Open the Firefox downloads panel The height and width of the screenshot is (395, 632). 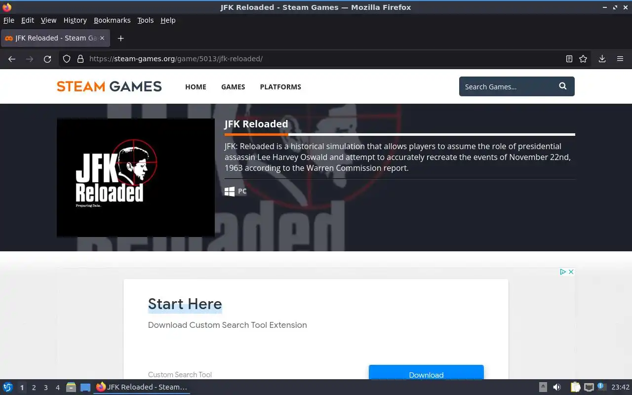[602, 59]
